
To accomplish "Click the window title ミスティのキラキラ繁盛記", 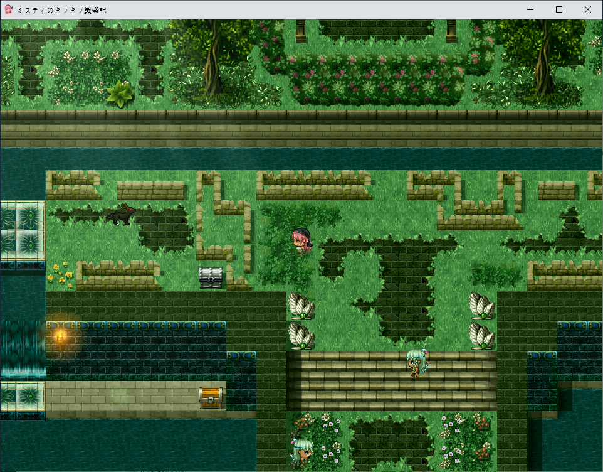I will coord(61,11).
